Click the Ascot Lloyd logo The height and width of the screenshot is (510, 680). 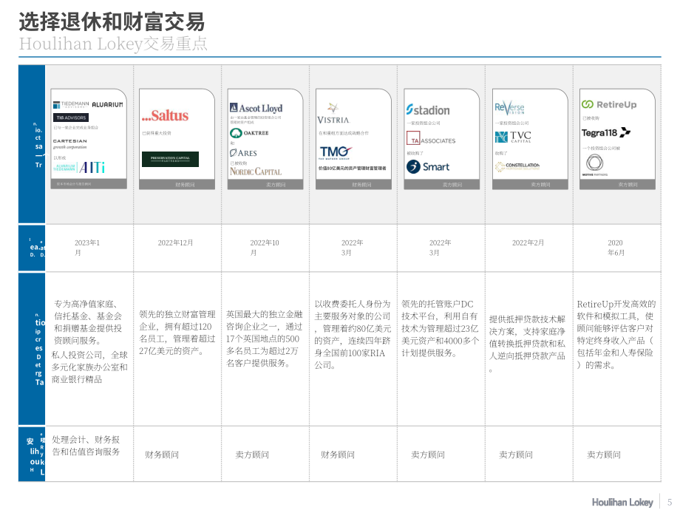[256, 108]
